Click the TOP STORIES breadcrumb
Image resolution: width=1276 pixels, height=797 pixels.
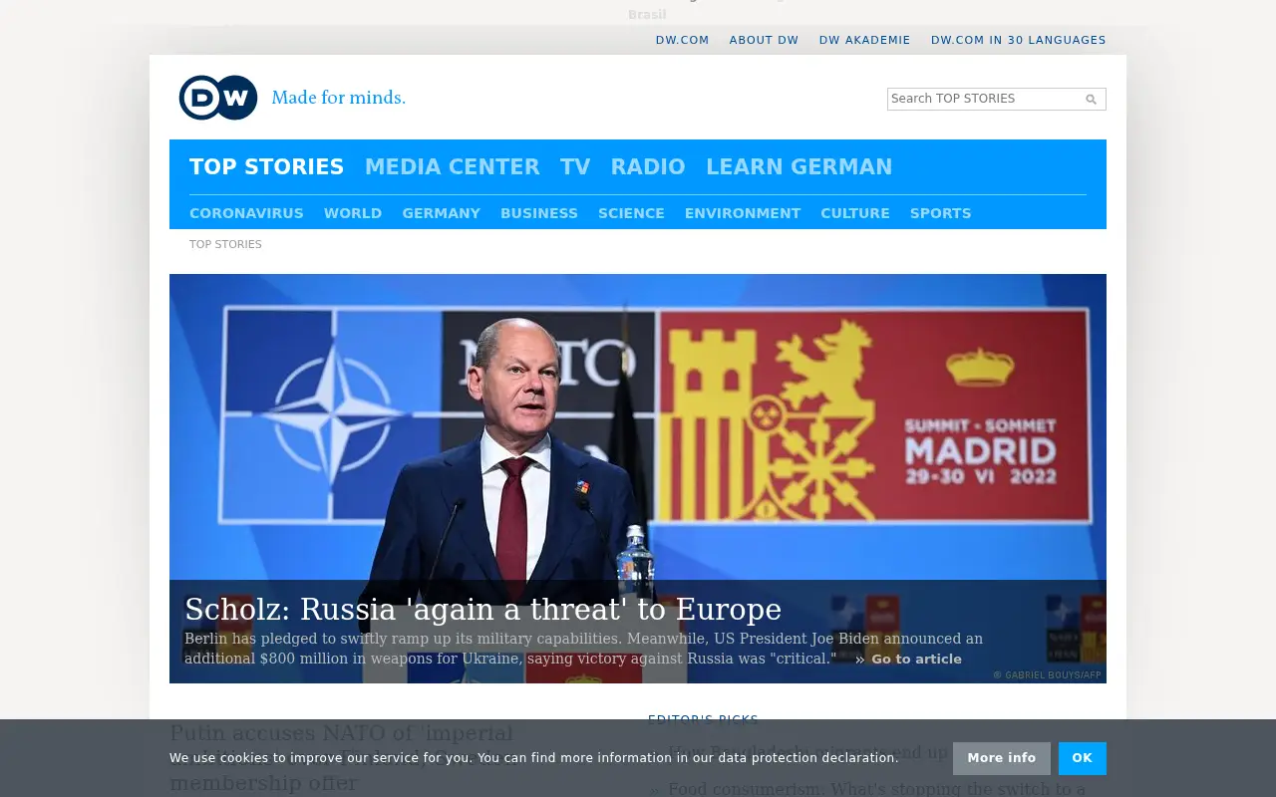point(225,244)
